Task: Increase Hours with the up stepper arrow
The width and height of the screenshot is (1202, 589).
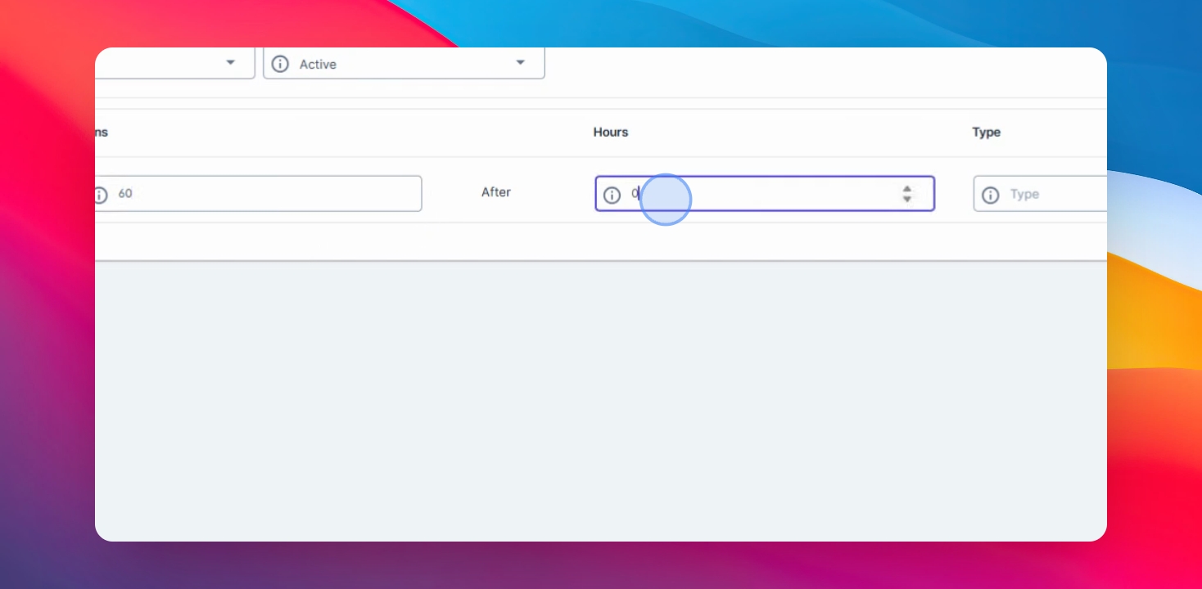Action: [906, 189]
